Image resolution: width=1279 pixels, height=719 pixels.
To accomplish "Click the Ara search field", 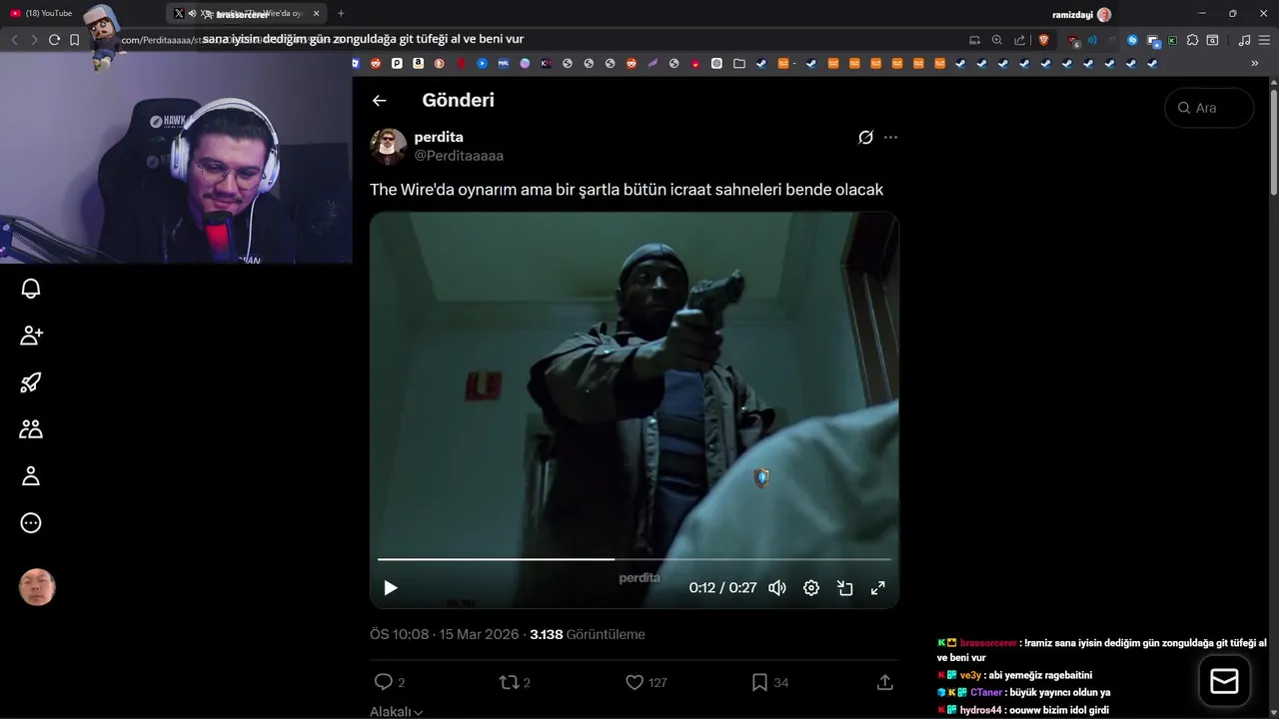I will tap(1209, 108).
